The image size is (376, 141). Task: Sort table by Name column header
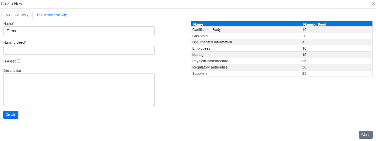(x=198, y=24)
